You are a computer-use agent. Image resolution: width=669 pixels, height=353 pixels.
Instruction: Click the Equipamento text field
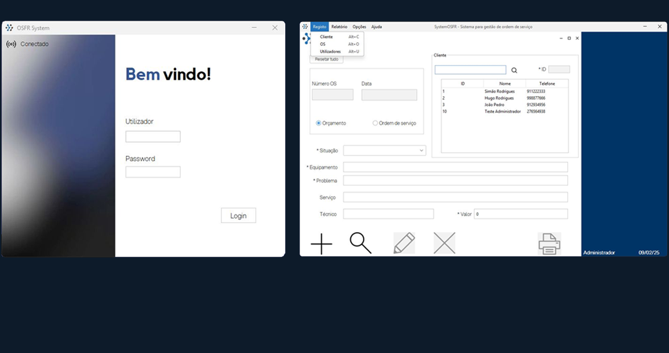click(x=455, y=167)
